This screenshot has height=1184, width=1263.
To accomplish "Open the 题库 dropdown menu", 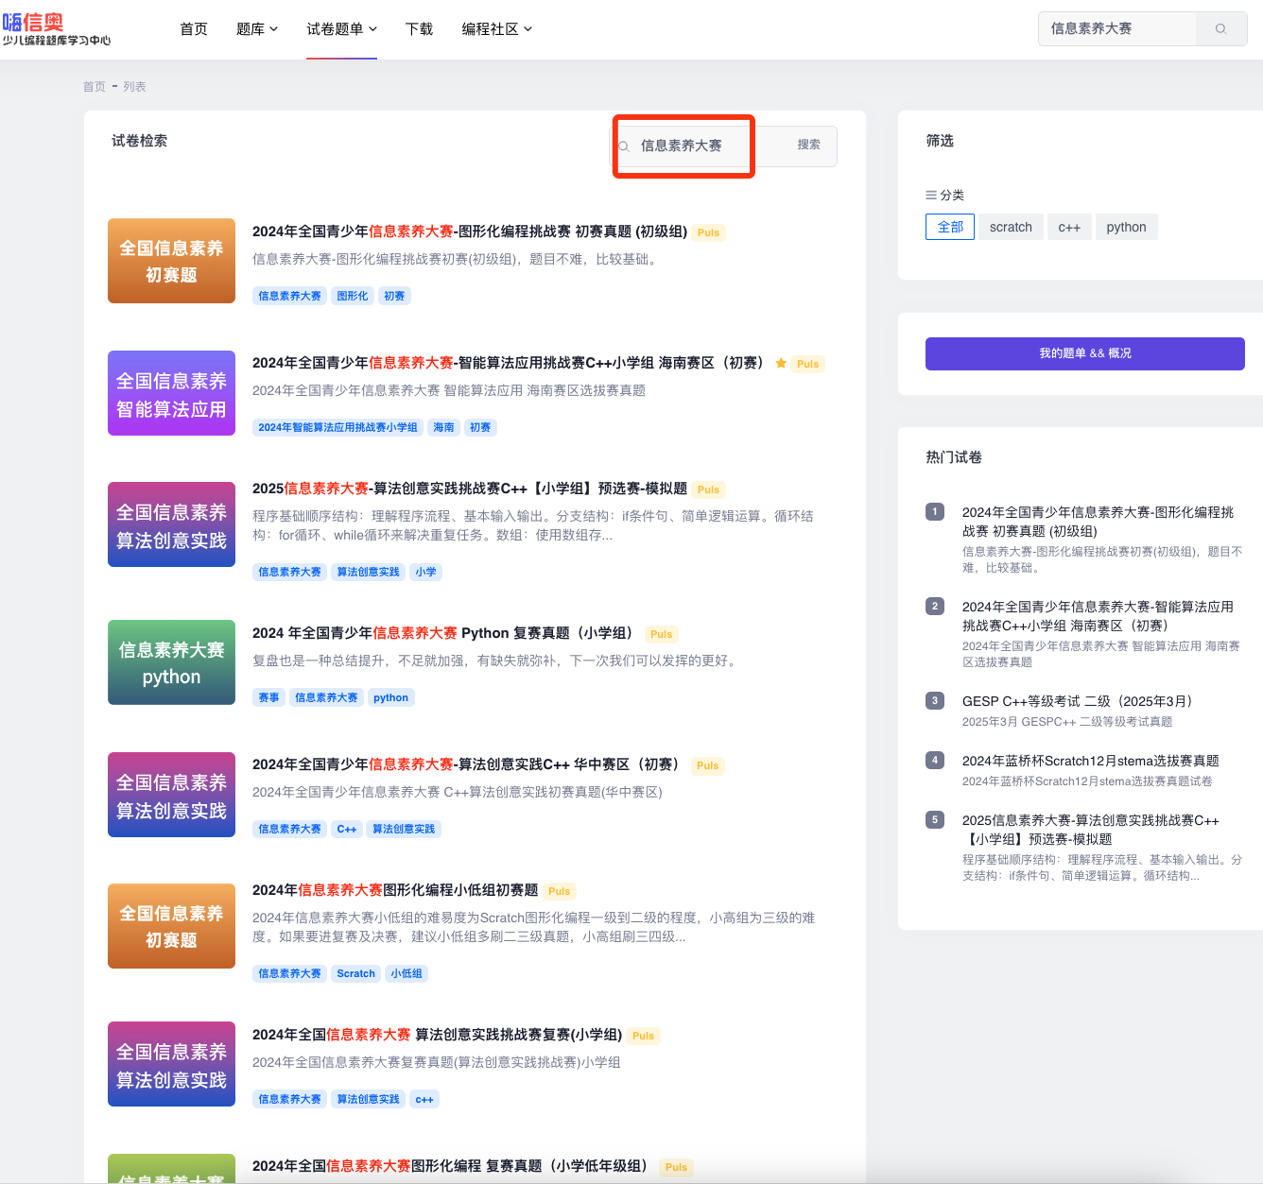I will [x=257, y=29].
